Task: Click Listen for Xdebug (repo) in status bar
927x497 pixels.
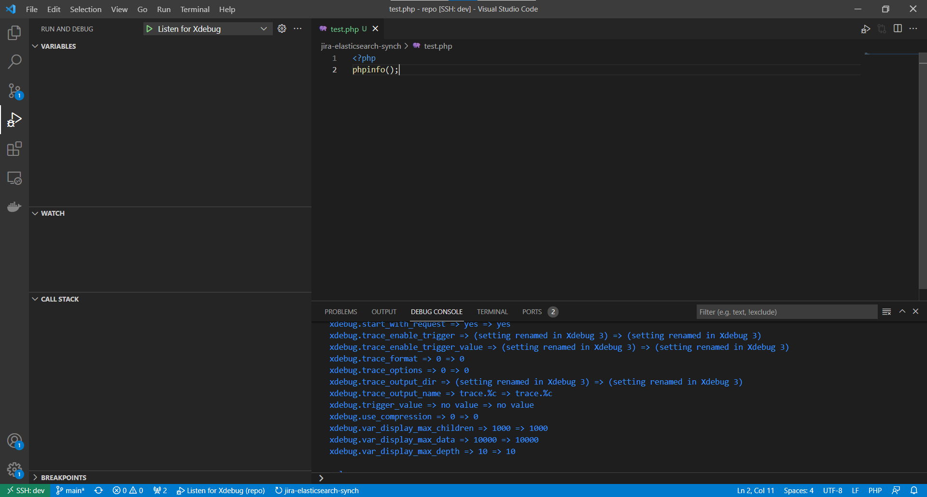Action: (221, 491)
